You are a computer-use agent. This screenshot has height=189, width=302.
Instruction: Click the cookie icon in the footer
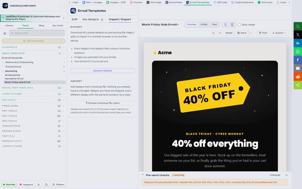(46, 184)
